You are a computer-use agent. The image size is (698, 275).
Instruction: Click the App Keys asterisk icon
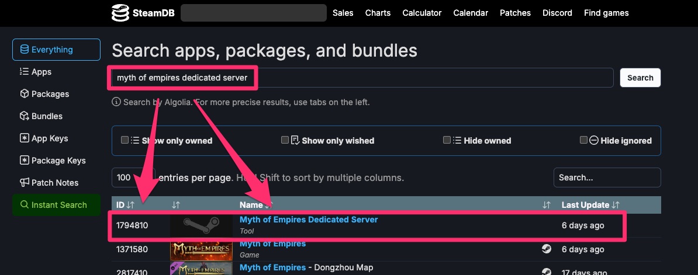pos(25,138)
